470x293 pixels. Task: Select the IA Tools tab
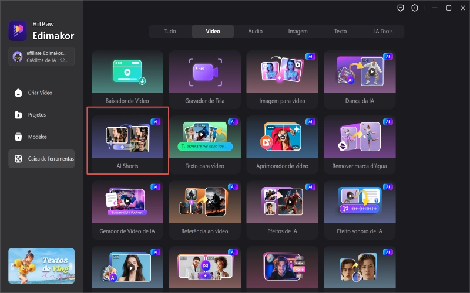(x=383, y=31)
